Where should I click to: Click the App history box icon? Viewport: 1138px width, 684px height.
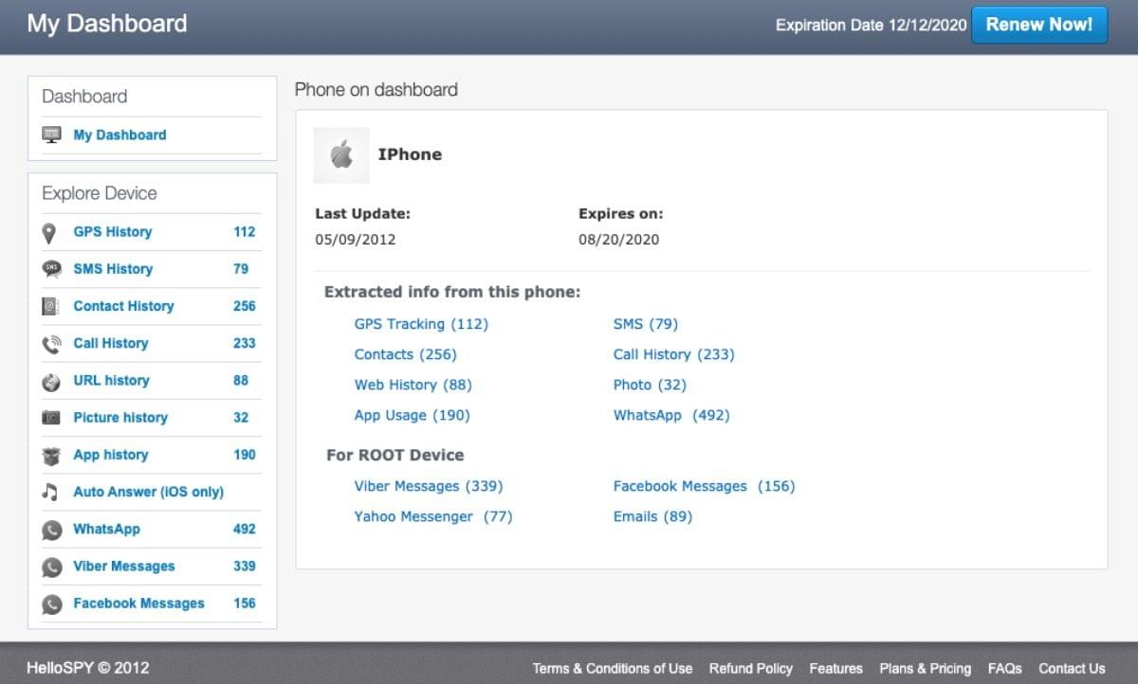pyautogui.click(x=51, y=456)
